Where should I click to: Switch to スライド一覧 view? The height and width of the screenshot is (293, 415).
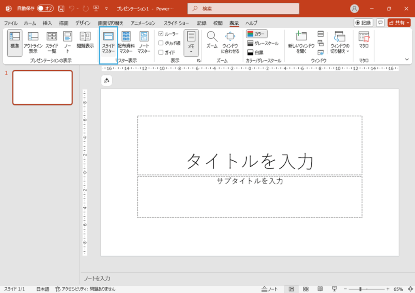(x=51, y=42)
